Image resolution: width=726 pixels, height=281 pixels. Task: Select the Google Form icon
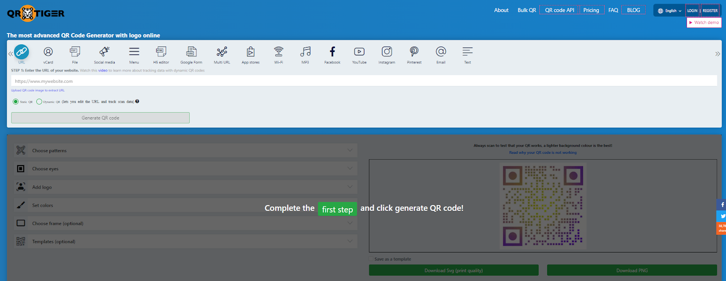tap(191, 52)
